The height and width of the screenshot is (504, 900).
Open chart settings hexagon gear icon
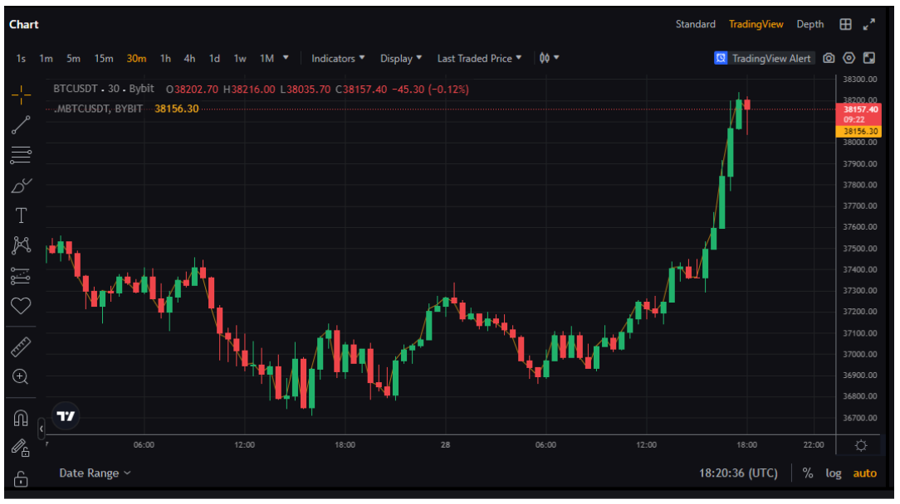[x=849, y=58]
